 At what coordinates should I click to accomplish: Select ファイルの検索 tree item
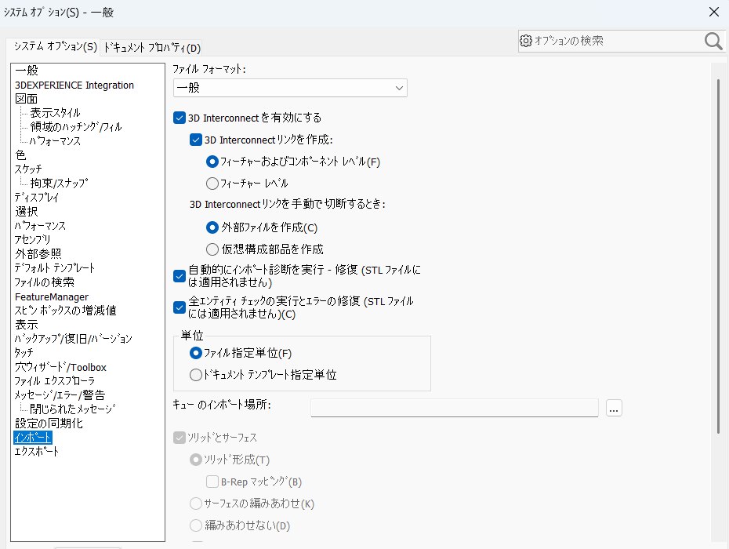pyautogui.click(x=45, y=282)
